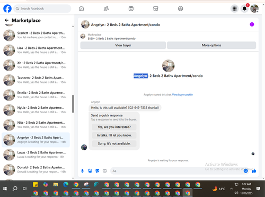This screenshot has height=197, width=265.
Task: Open the Donald conversation
Action: [x=36, y=169]
